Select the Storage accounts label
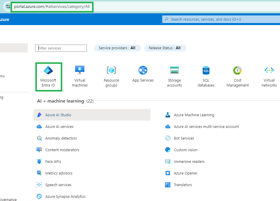The width and height of the screenshot is (280, 201). 174,83
